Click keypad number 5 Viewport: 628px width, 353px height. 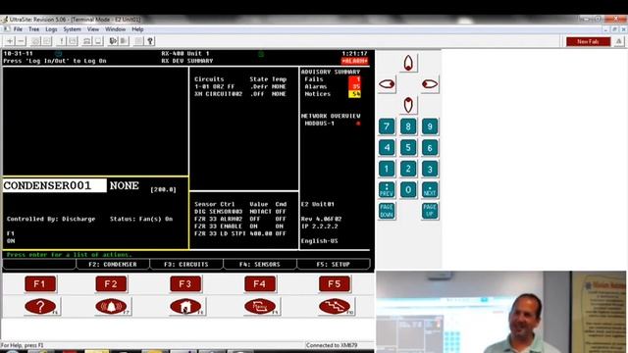pos(408,148)
